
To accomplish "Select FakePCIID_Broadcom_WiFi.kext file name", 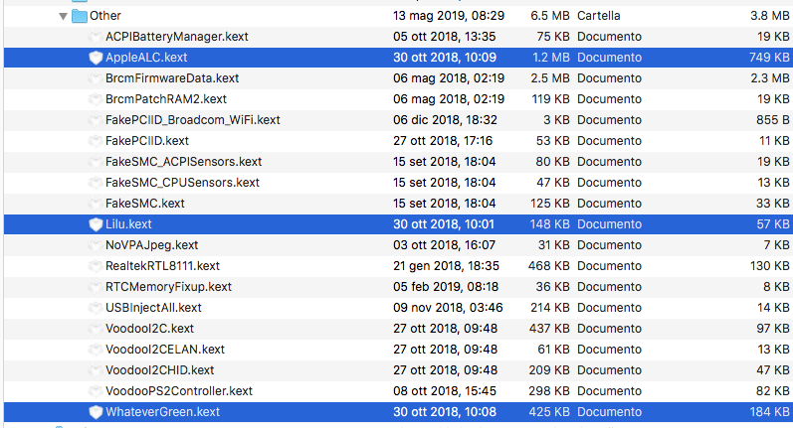I will click(193, 120).
